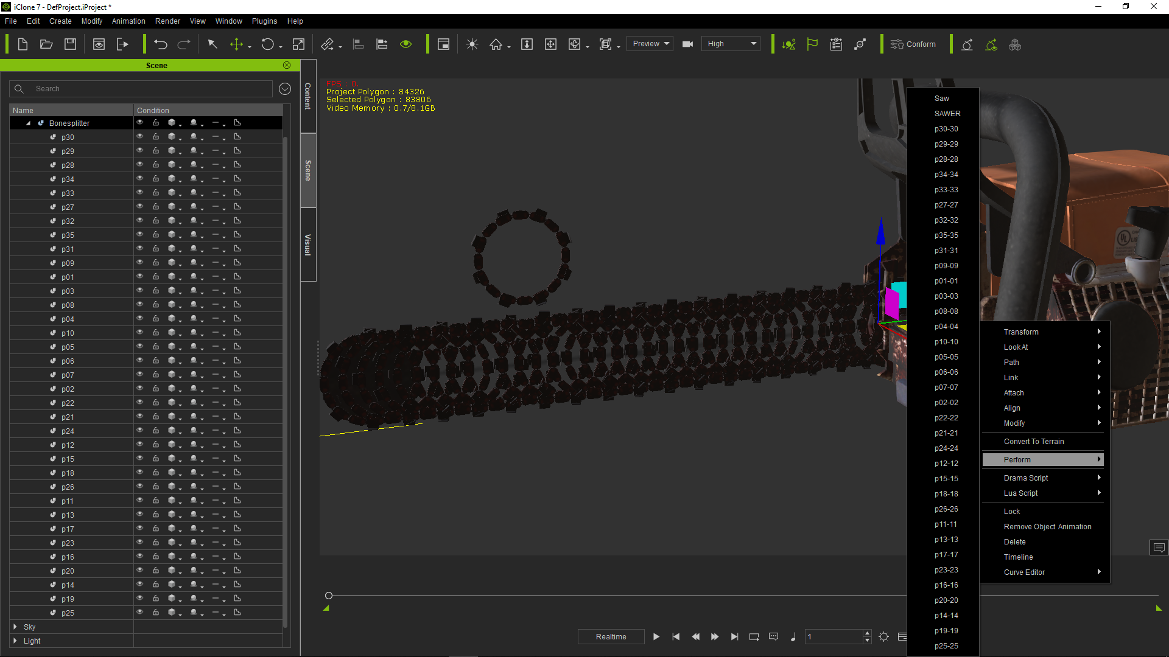1169x657 pixels.
Task: Click the Play button
Action: 656,637
